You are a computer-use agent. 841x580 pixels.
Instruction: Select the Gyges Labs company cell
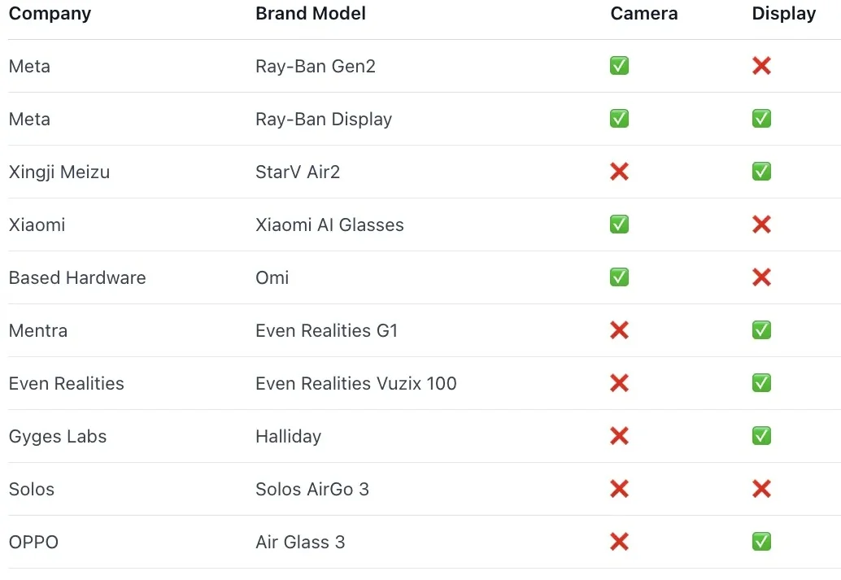tap(58, 437)
